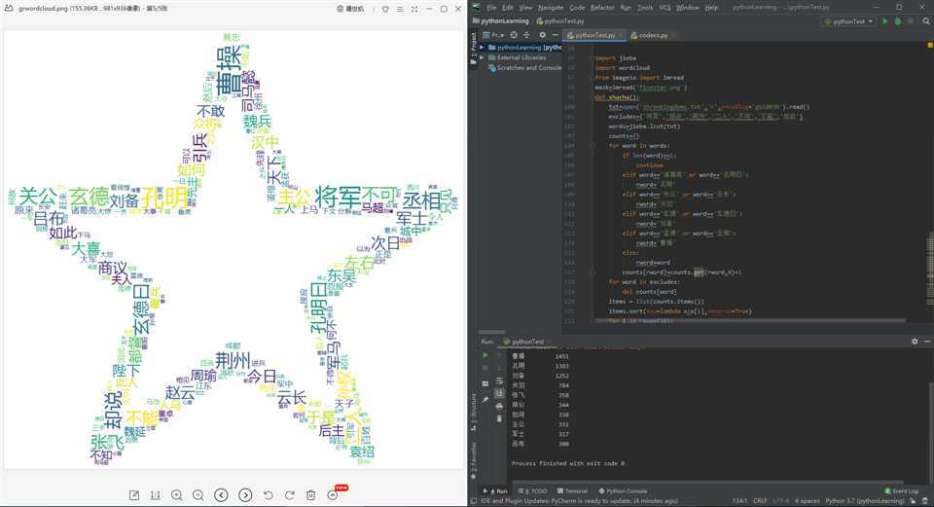Click the zoom in magnifier in image viewer
Screen dimensions: 934x507
coord(176,495)
